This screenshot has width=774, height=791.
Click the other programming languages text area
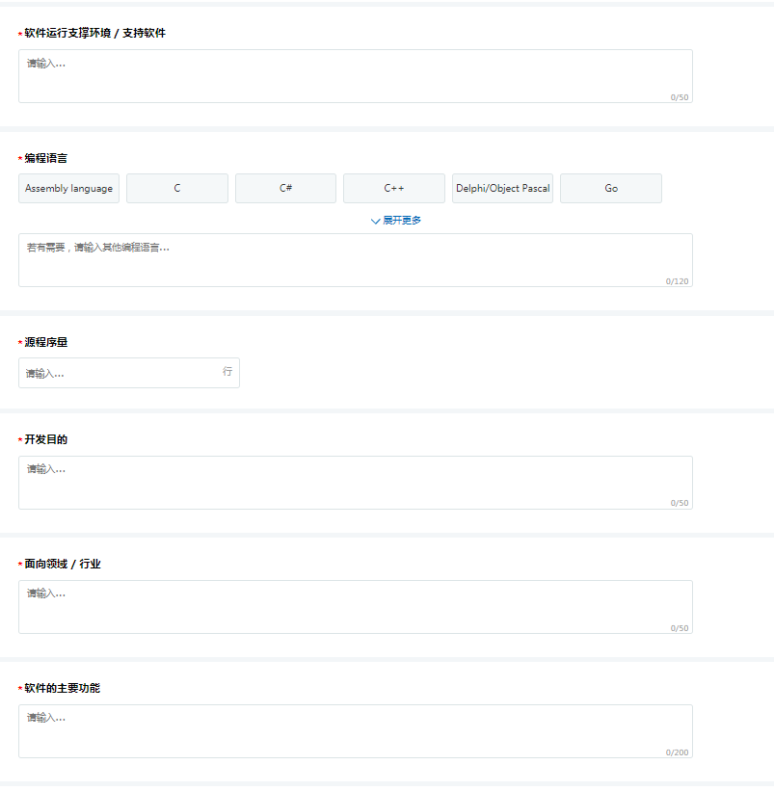tap(355, 258)
